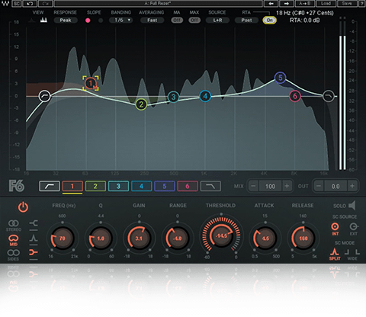
Task: Select band 4 node on EQ graph
Action: tap(205, 96)
